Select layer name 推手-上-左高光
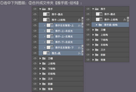Viewport: 136px width, 92px height. pyautogui.click(x=64, y=36)
